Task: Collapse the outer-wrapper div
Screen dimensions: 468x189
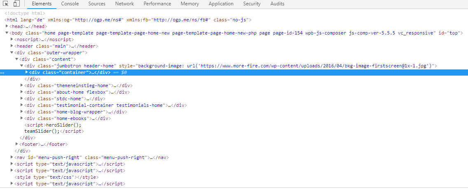Action: tap(12, 53)
